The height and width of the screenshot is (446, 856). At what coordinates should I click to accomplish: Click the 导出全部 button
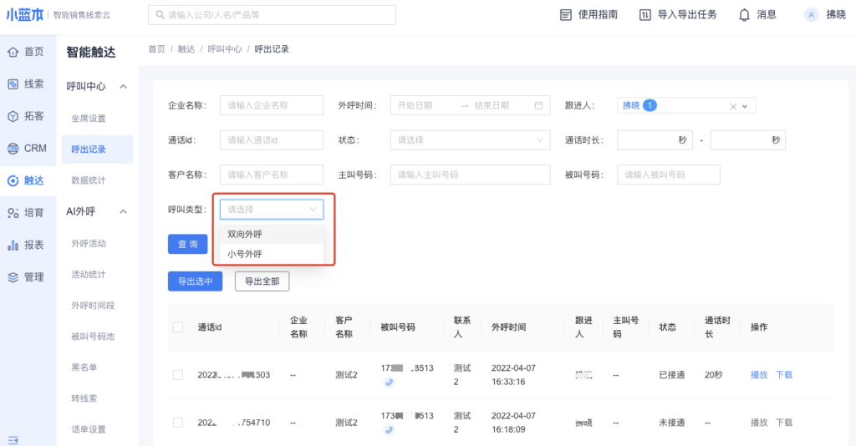(x=262, y=281)
